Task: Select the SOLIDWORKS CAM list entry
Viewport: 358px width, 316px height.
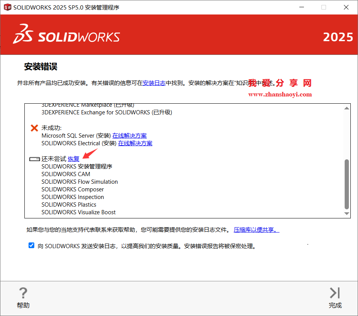Action: (x=66, y=174)
